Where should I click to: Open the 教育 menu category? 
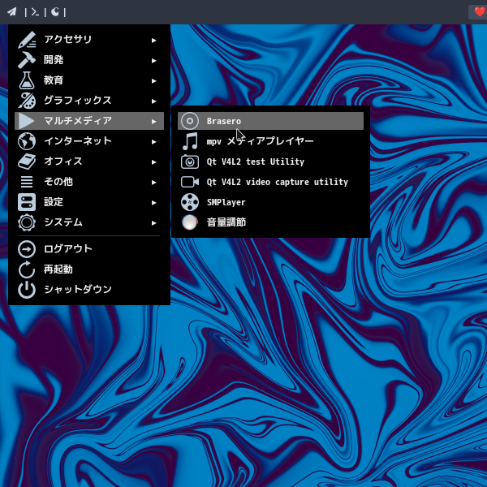[x=89, y=80]
